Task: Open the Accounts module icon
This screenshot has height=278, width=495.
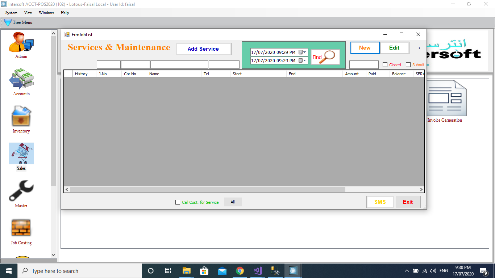Action: click(x=21, y=80)
